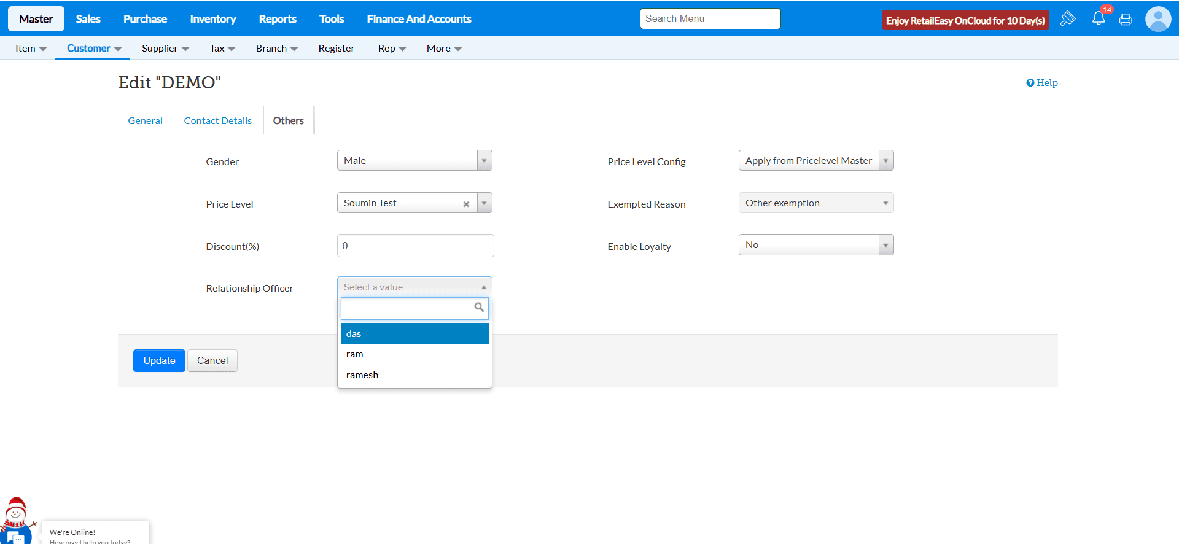
Task: Focus the Relationship Officer search box
Action: (x=414, y=308)
